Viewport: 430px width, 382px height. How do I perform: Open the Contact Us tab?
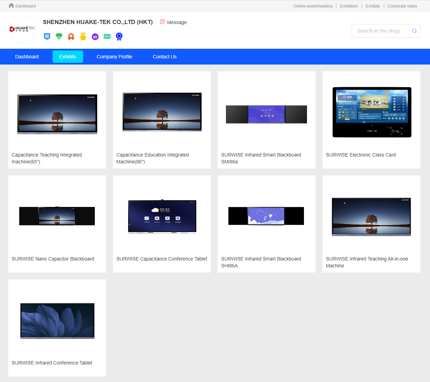pyautogui.click(x=165, y=57)
